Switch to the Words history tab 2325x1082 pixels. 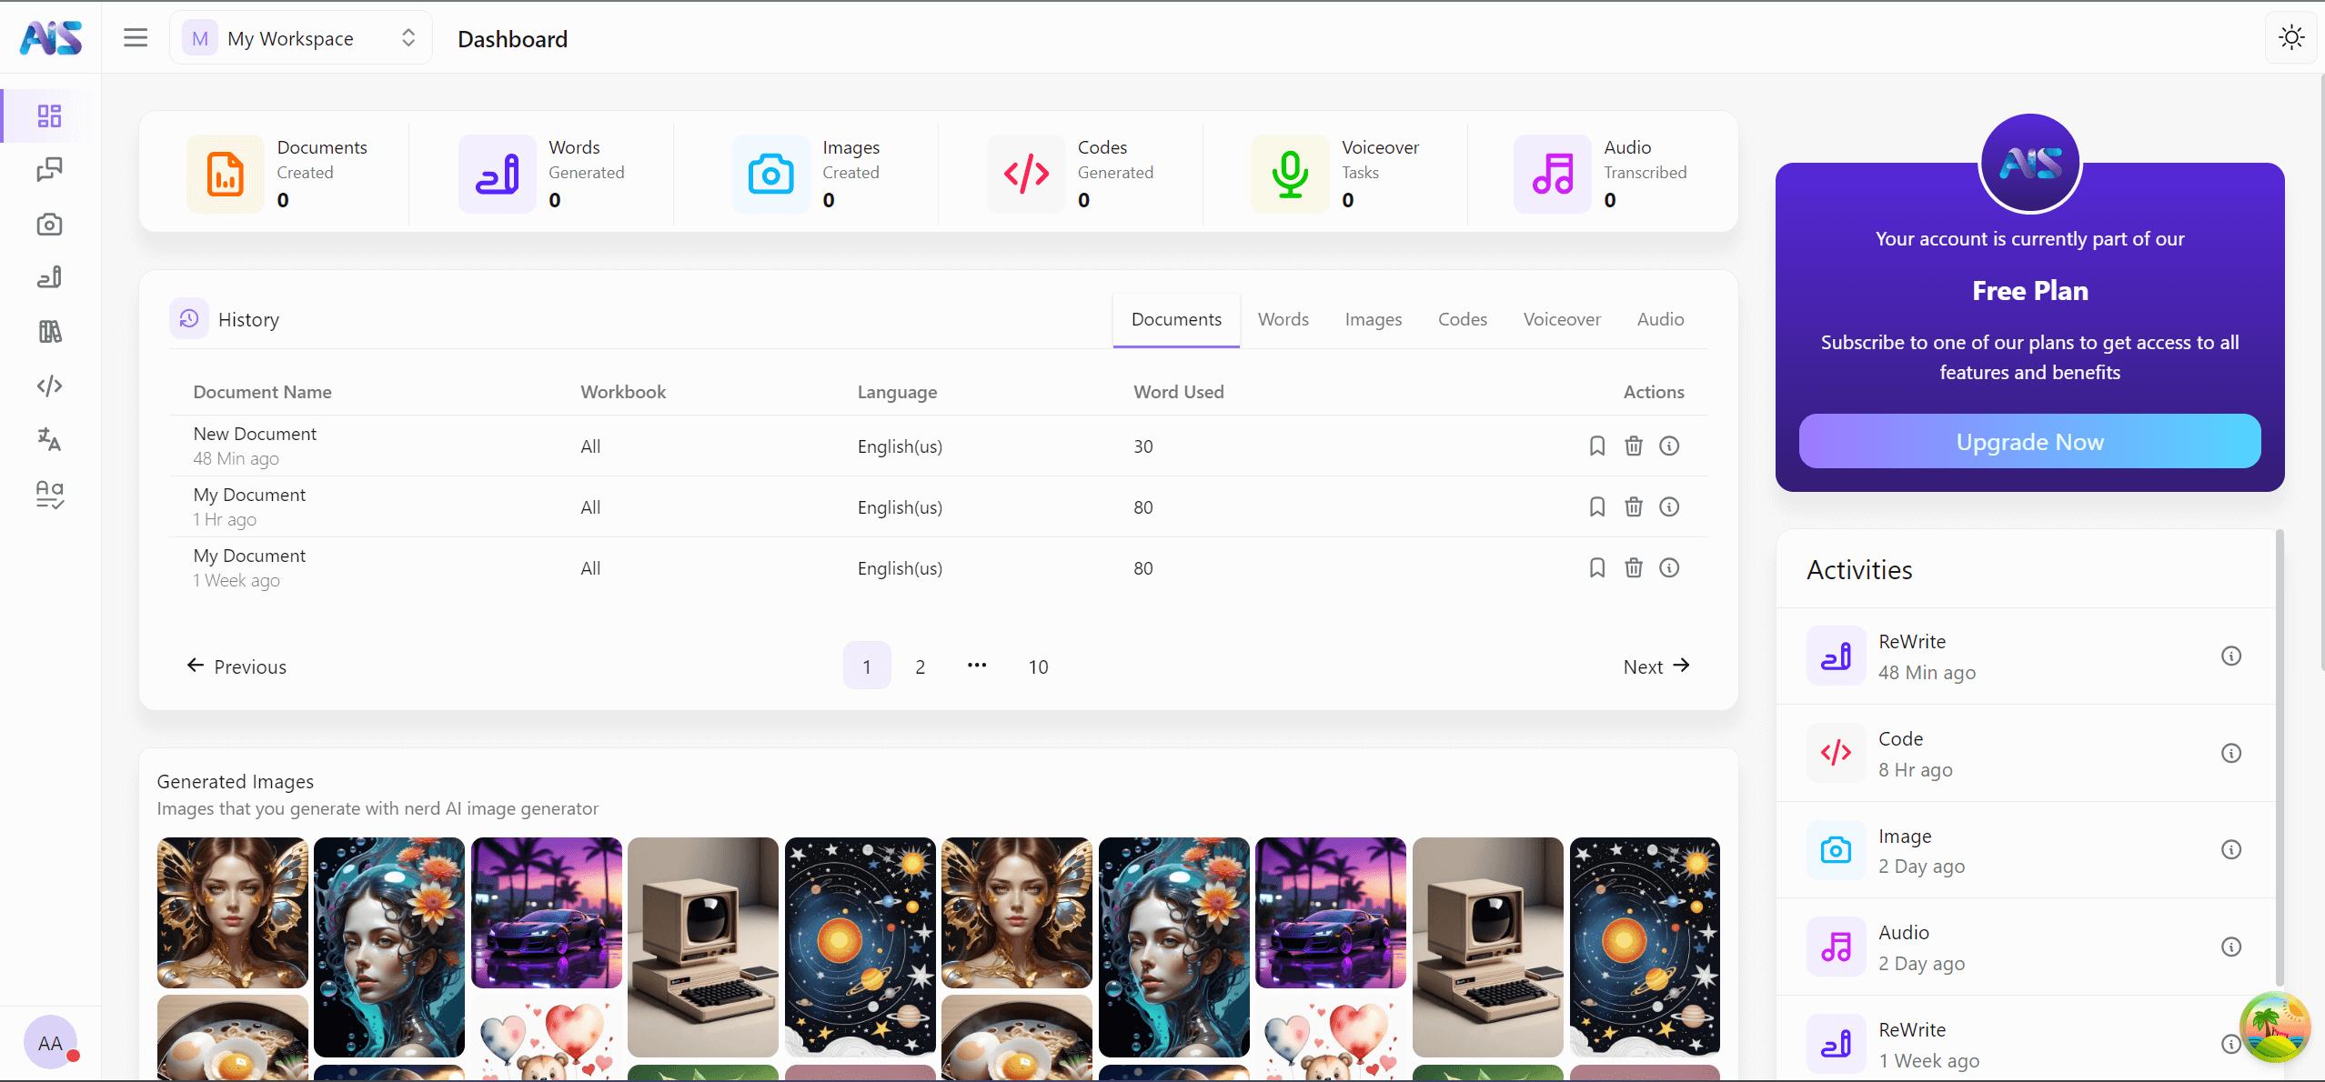tap(1283, 319)
